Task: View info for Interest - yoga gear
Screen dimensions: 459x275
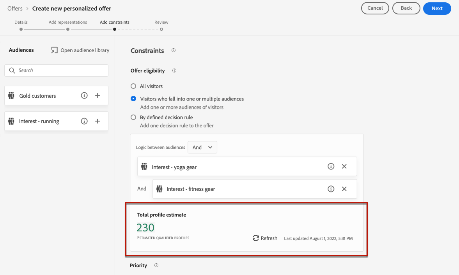Action: (331, 167)
